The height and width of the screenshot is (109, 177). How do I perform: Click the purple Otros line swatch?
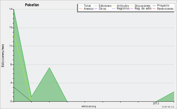tap(96, 9)
